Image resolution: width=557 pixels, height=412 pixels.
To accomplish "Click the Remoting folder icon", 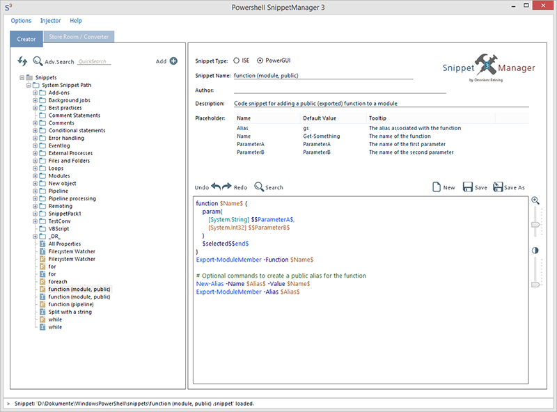I will tap(42, 206).
